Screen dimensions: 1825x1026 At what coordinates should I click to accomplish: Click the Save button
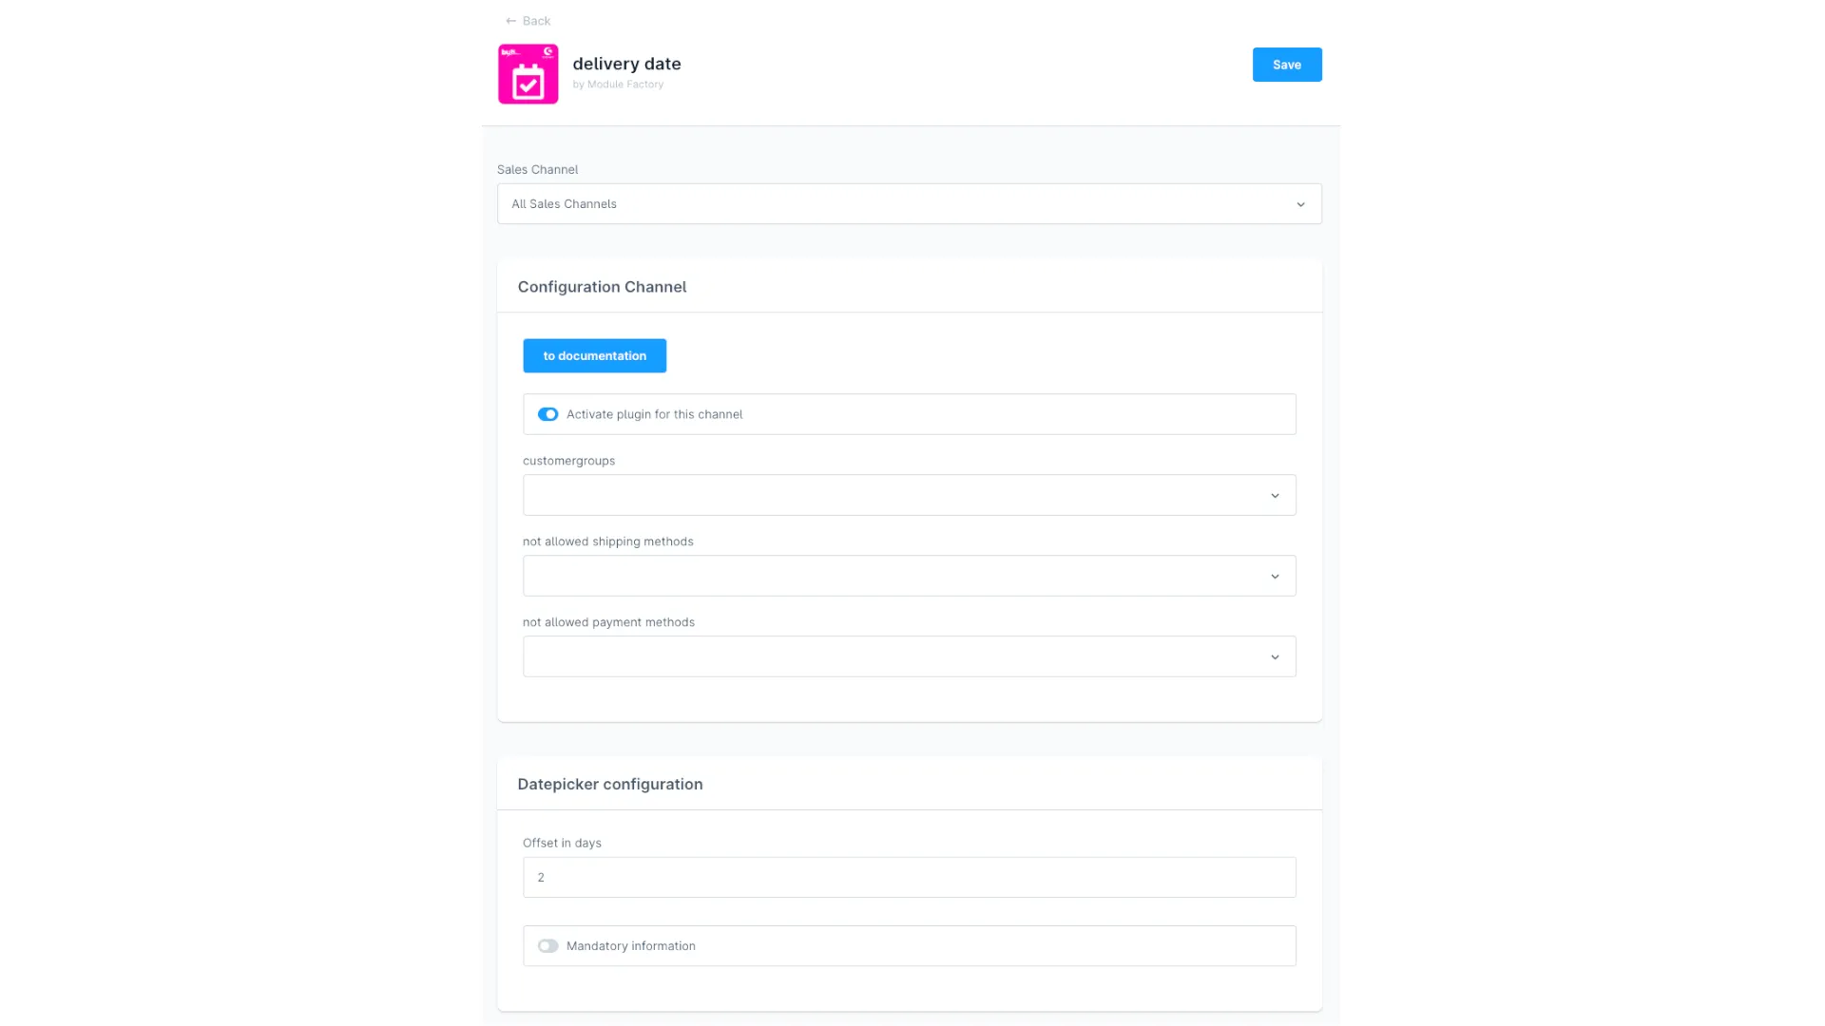click(1286, 65)
